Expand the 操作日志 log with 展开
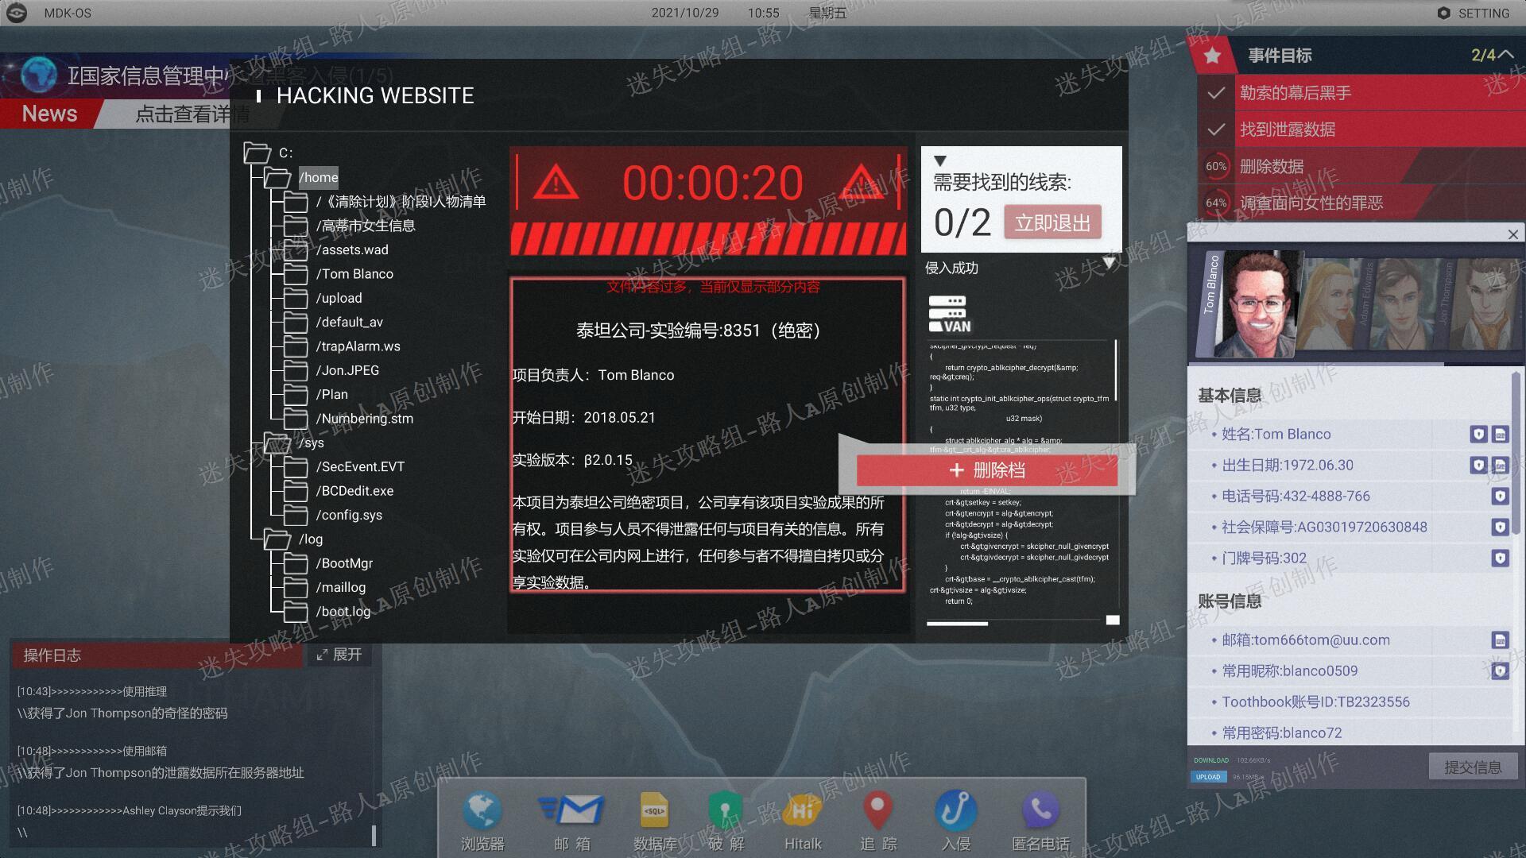 click(x=339, y=655)
